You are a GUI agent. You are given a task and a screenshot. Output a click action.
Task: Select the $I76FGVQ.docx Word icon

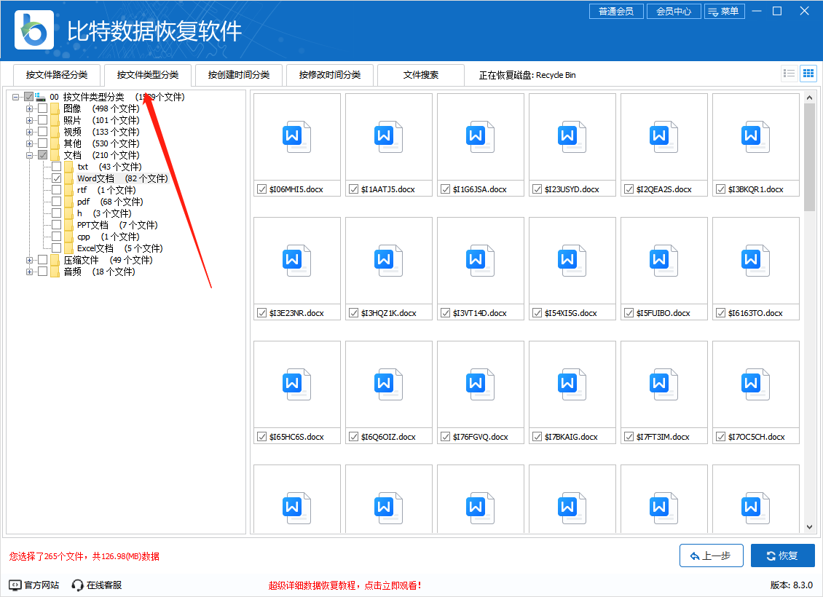coord(480,384)
